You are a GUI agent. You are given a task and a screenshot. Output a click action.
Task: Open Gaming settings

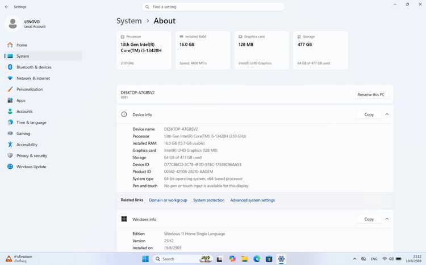(x=44, y=134)
